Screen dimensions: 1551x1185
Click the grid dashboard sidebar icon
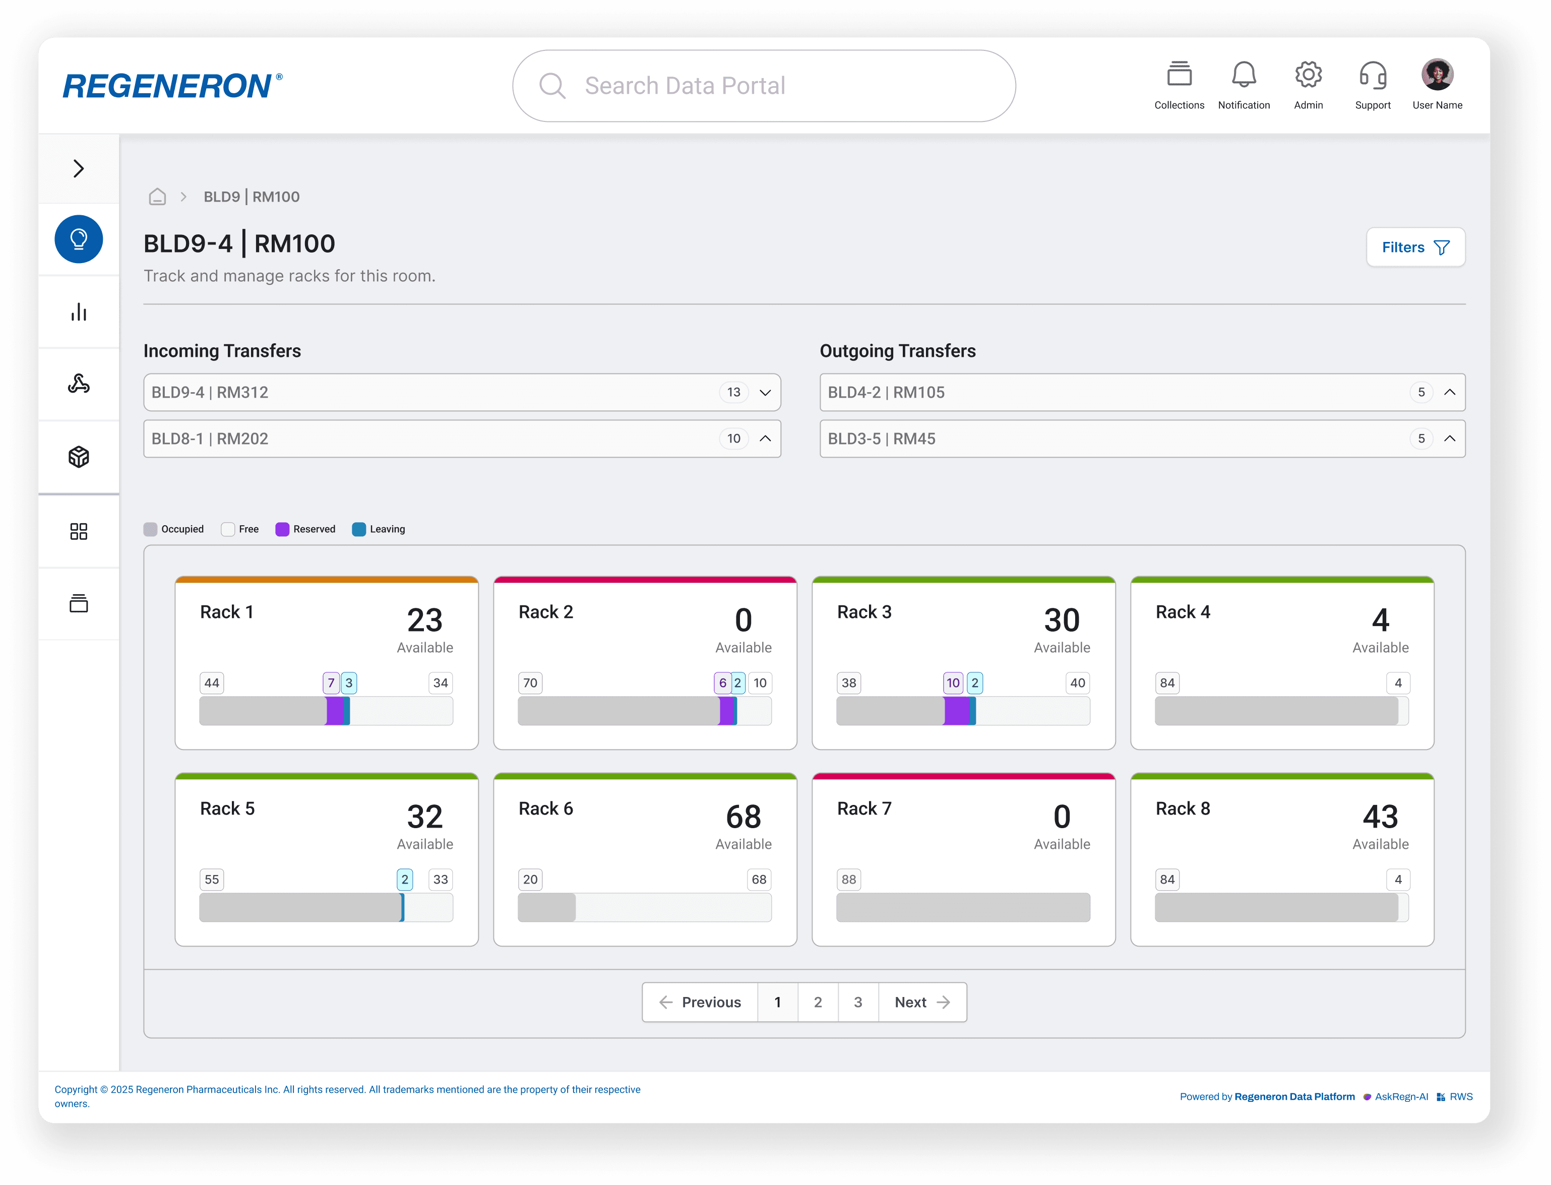pos(78,531)
